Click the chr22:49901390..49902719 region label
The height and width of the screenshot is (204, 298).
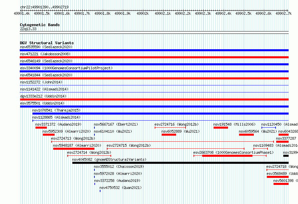click(x=44, y=7)
